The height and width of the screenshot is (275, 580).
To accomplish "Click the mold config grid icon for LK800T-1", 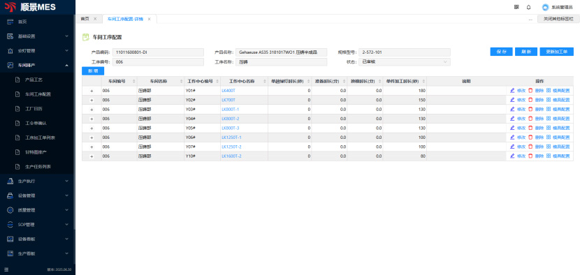I will (549, 109).
